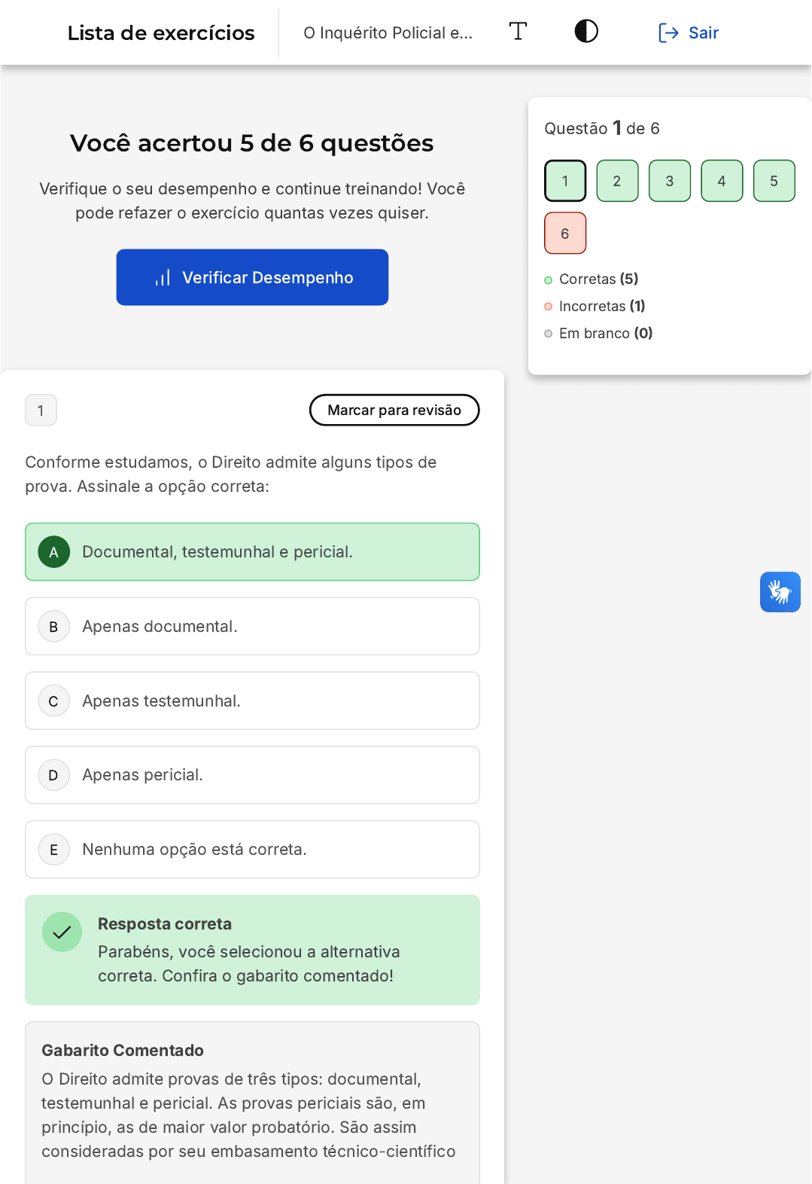Open the sign language accessibility widget
Image resolution: width=812 pixels, height=1184 pixels.
tap(780, 592)
